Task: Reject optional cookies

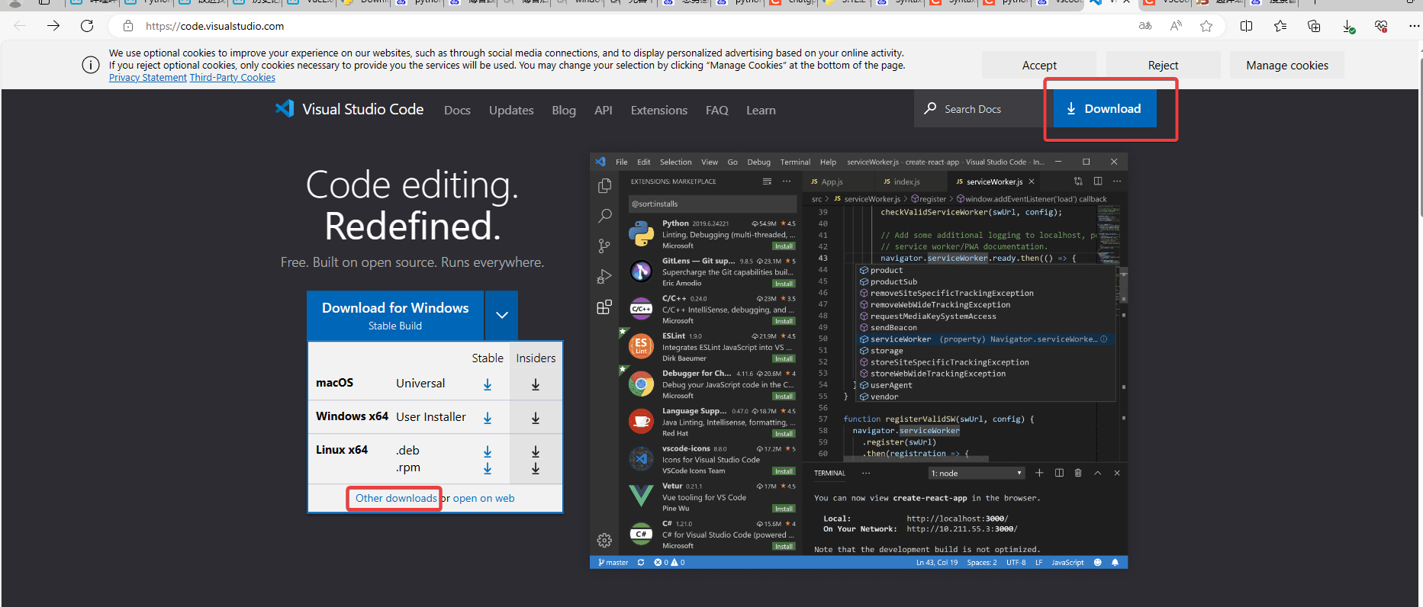Action: 1163,65
